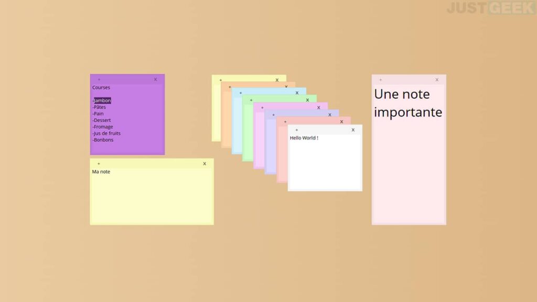Image resolution: width=537 pixels, height=302 pixels.
Task: Close the stacked green note
Action: click(x=307, y=100)
